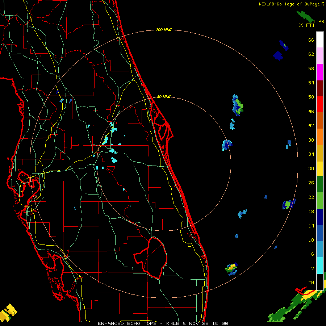326x326 pixels.
Task: Click the TH legend label
Action: (311, 283)
